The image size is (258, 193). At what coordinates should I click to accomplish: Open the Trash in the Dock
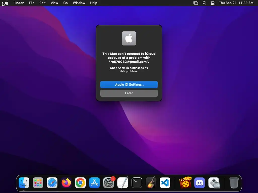click(x=234, y=183)
